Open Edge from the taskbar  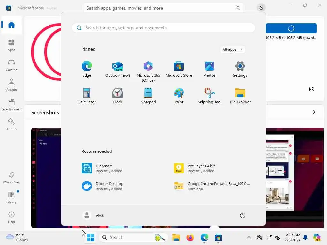pos(204,237)
